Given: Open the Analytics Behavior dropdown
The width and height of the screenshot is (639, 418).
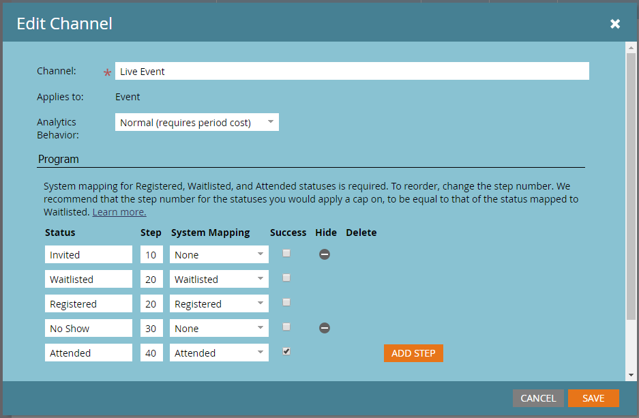Looking at the screenshot, I should pos(196,123).
